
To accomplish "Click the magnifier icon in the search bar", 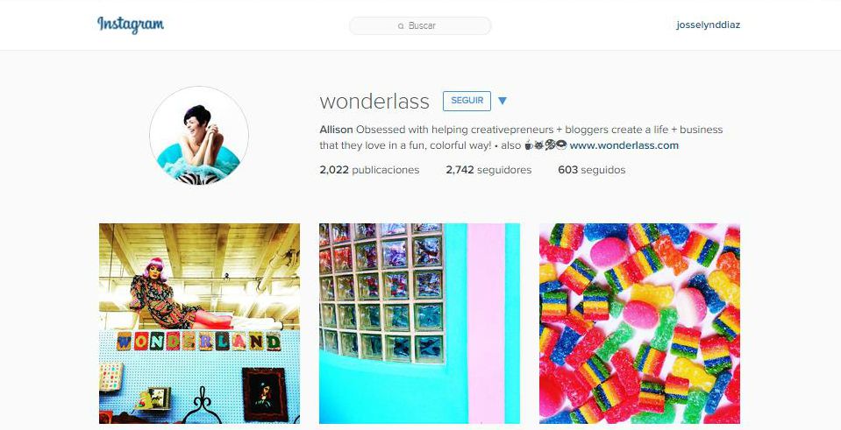I will click(x=401, y=25).
